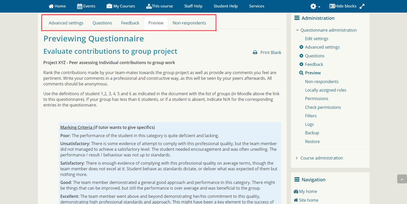Open the Non-respondents tab

point(189,23)
